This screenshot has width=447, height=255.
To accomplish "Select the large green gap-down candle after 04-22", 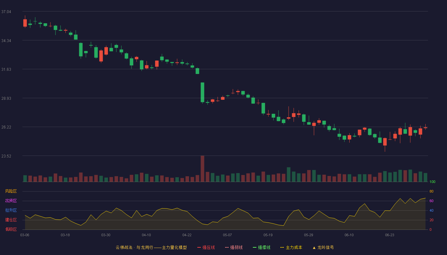I will click(x=202, y=92).
